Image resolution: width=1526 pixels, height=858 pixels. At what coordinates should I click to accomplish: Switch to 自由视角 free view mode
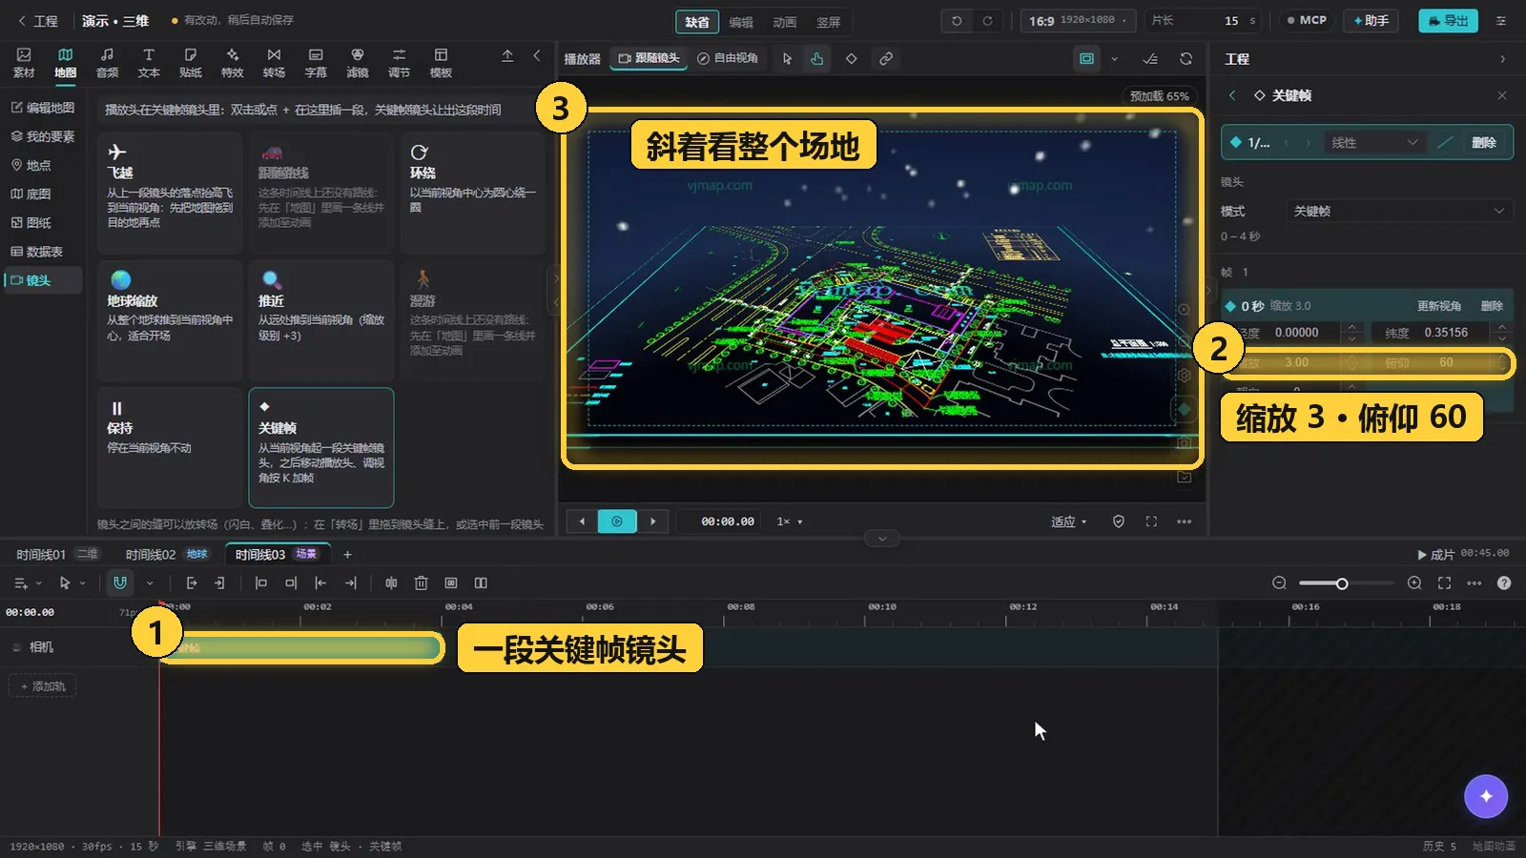tap(728, 58)
